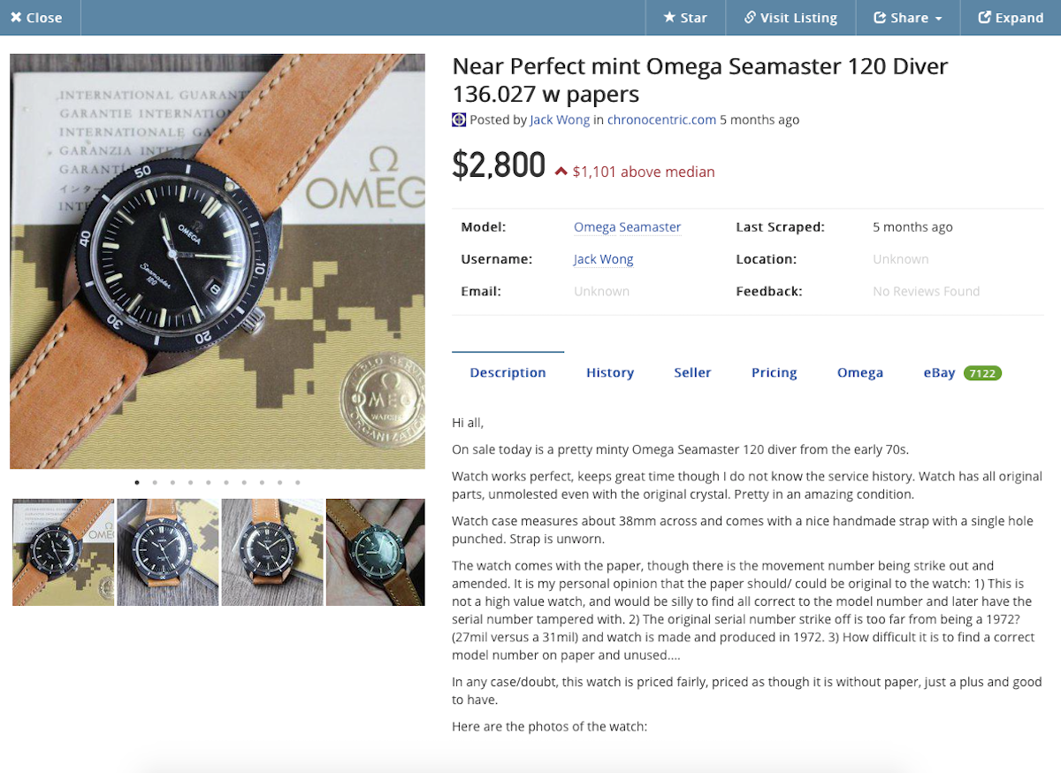The width and height of the screenshot is (1061, 773).
Task: Select the second watch thumbnail image
Action: (168, 552)
